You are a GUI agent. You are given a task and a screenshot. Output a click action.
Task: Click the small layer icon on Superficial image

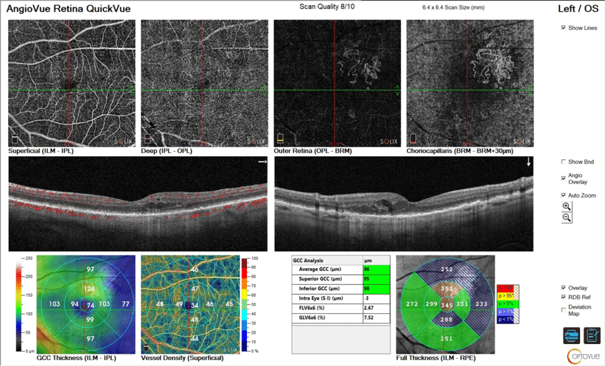tap(15, 139)
